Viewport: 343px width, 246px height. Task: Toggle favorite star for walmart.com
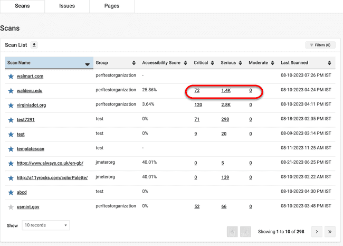coord(11,77)
